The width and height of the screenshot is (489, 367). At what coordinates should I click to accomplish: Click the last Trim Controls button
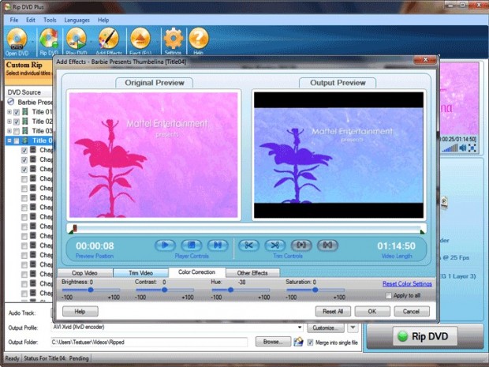tap(327, 245)
